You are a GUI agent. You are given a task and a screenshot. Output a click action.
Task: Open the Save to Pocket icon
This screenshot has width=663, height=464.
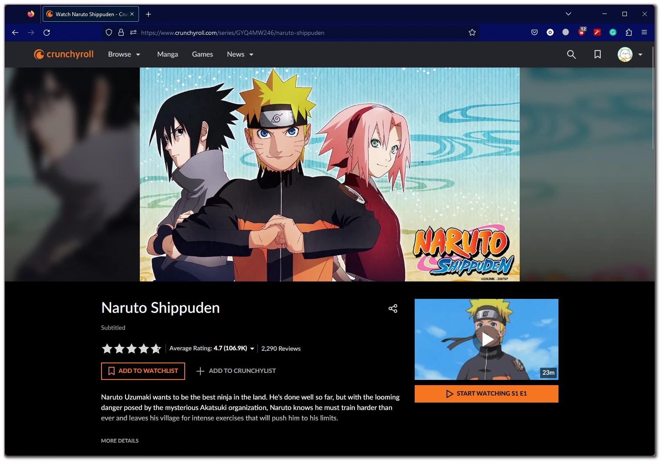tap(534, 32)
